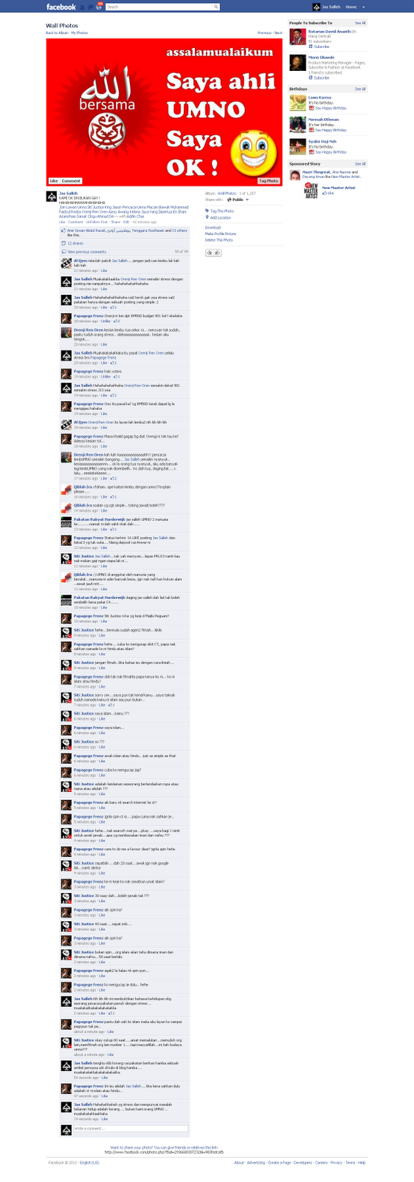
Task: Click the Next photo link
Action: (x=278, y=33)
